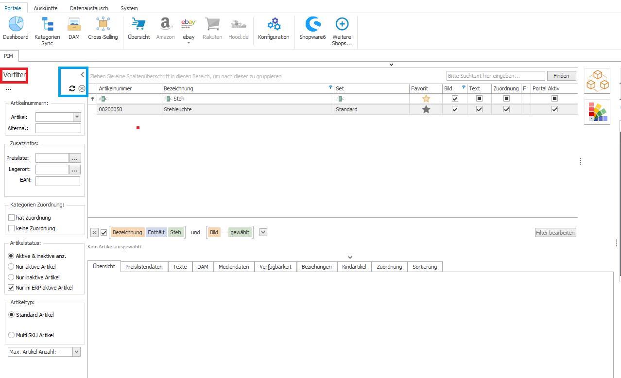Click the Finden button
Viewport: 621px width, 378px height.
click(561, 76)
